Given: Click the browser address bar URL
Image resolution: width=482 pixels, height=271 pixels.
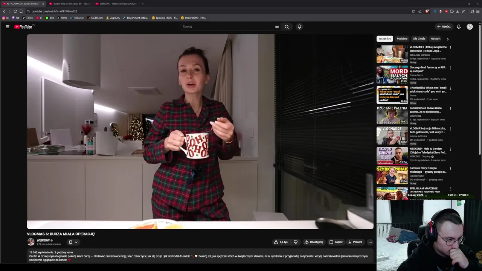Looking at the screenshot, I should click(x=55, y=11).
